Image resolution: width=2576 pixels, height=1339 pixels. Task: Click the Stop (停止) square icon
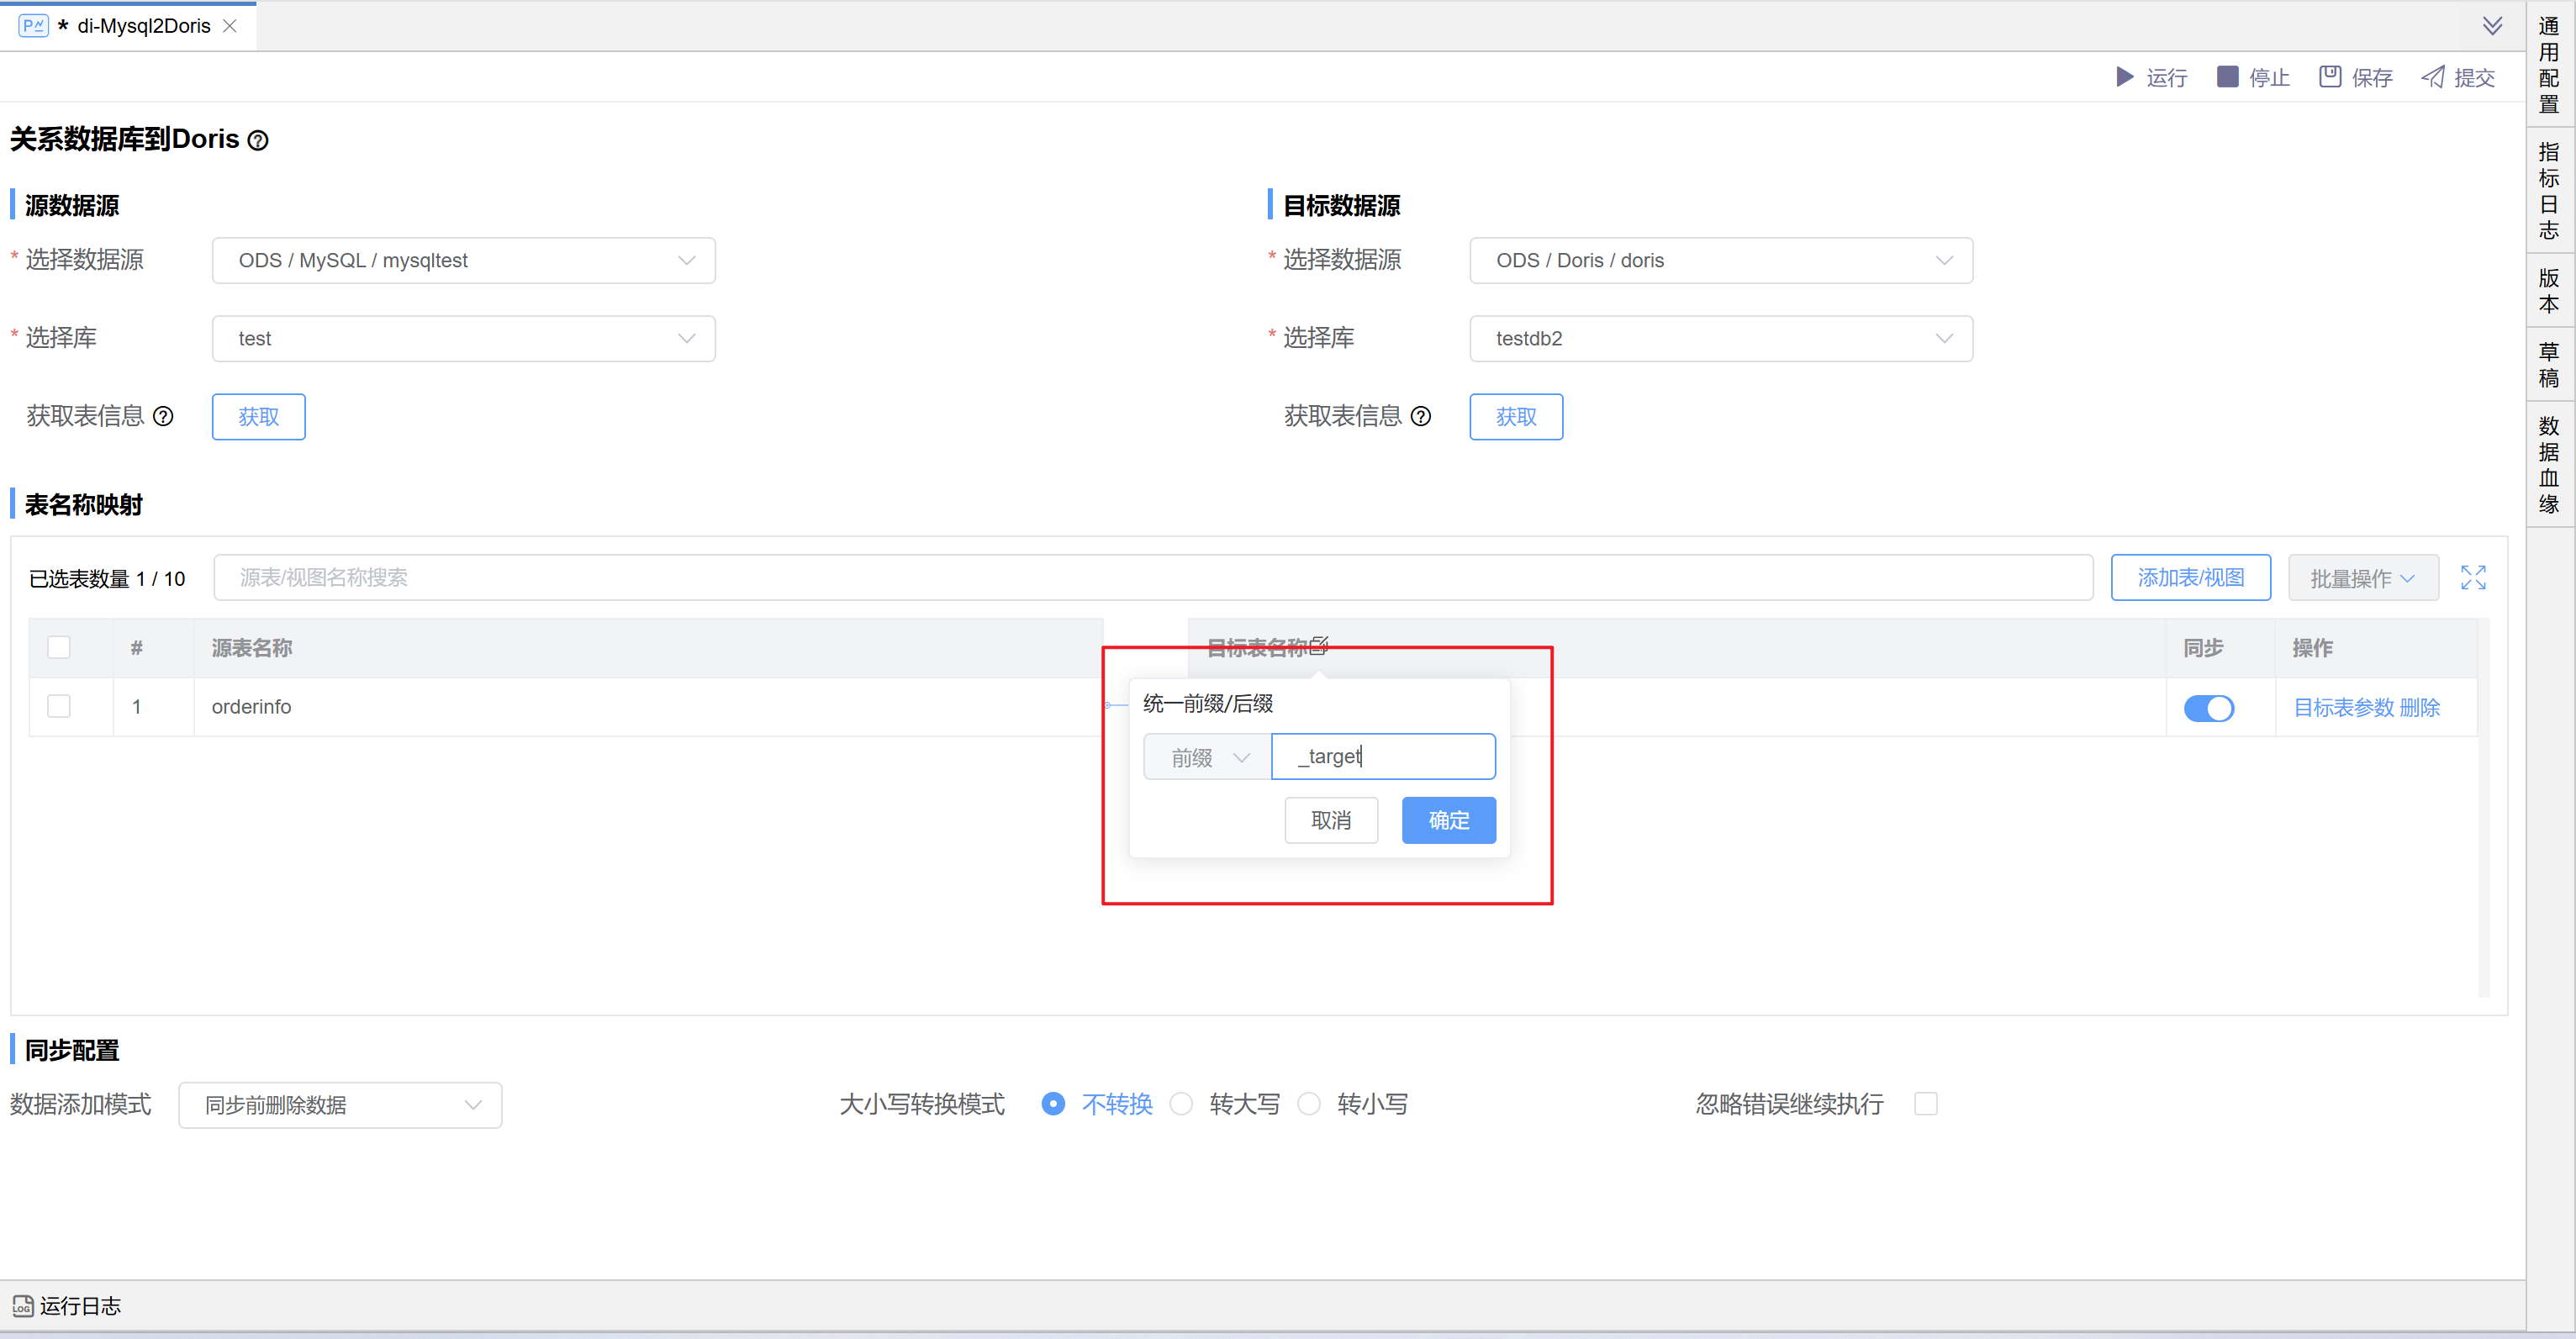coord(2227,77)
